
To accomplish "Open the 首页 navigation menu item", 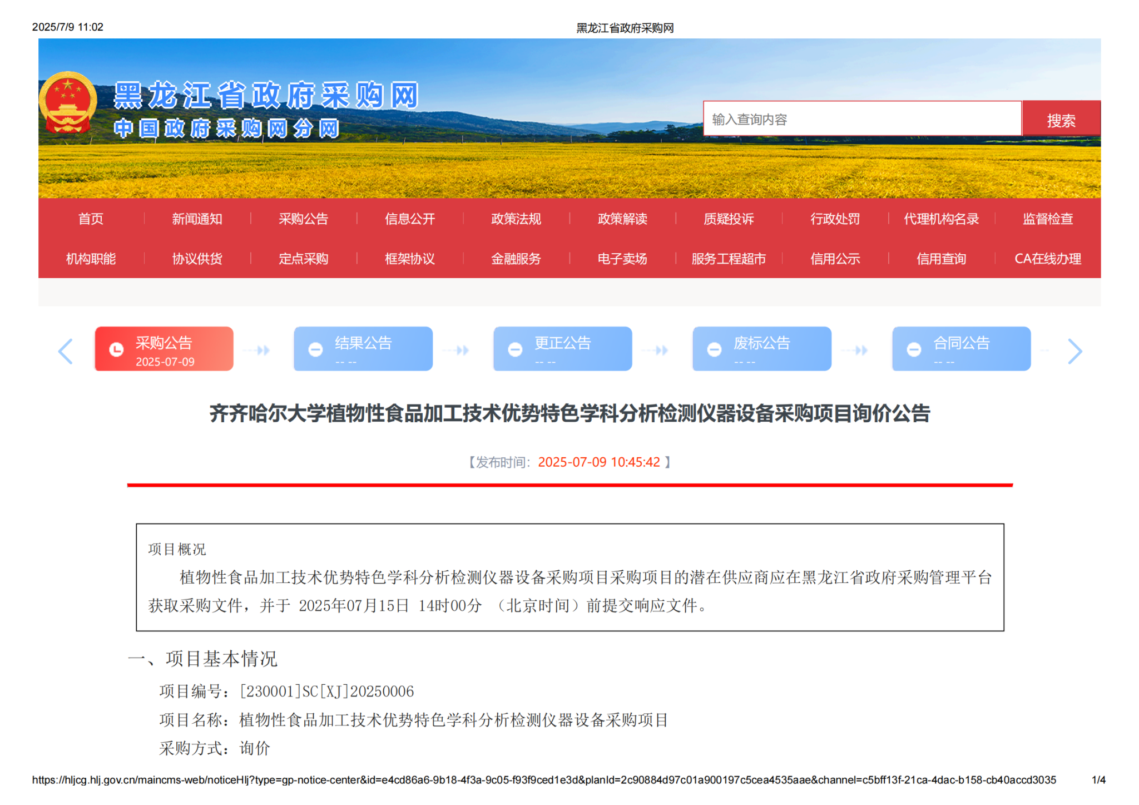I will coord(91,219).
